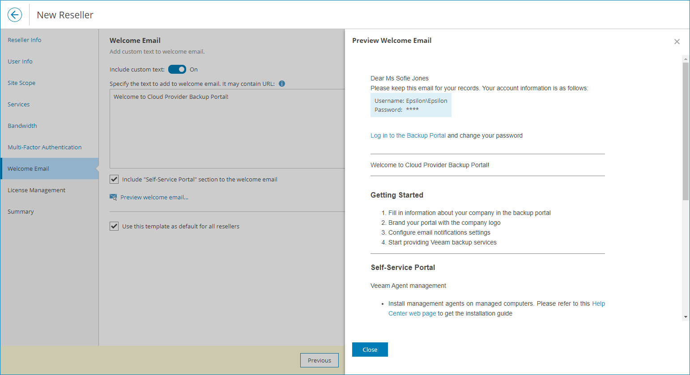Click the scroll down arrow in preview
Viewport: 690px width, 375px height.
[686, 317]
